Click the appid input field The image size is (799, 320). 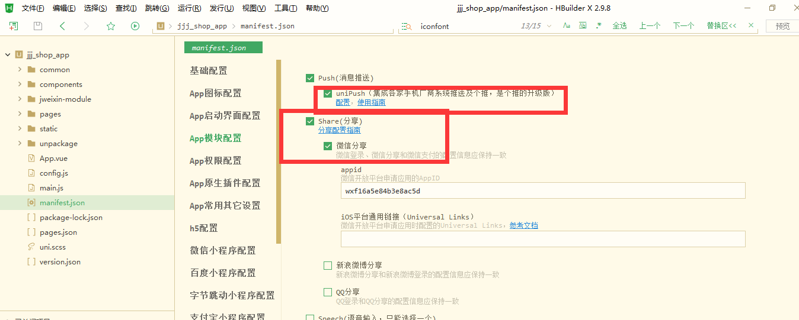[x=543, y=190]
